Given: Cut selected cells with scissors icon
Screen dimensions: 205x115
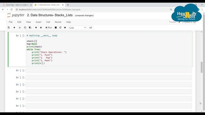Looking at the screenshot, I should (20, 28).
